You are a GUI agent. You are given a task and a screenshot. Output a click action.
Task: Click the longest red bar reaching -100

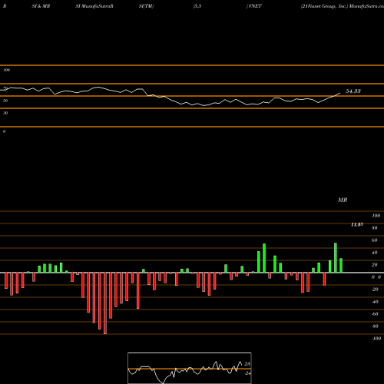[105, 303]
